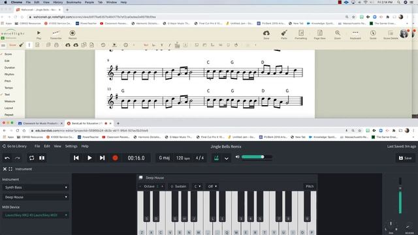Select Duration in Noteflight sidebar
The height and width of the screenshot is (235, 418).
pos(10,68)
